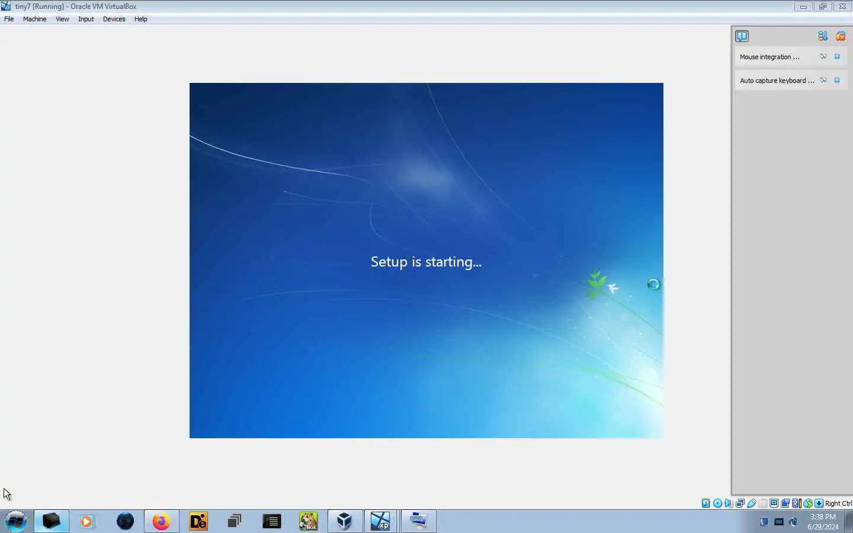The width and height of the screenshot is (853, 533).
Task: Click the display status icon
Action: point(774,503)
